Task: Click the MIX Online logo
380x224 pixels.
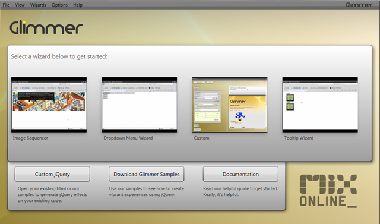Action: pyautogui.click(x=328, y=191)
